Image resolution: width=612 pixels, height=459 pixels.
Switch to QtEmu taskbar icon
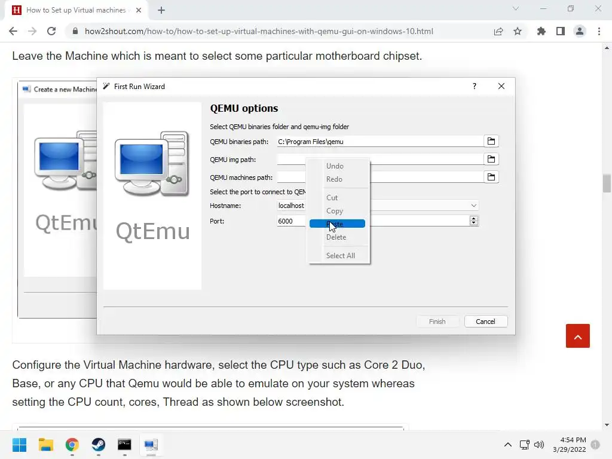pyautogui.click(x=151, y=445)
